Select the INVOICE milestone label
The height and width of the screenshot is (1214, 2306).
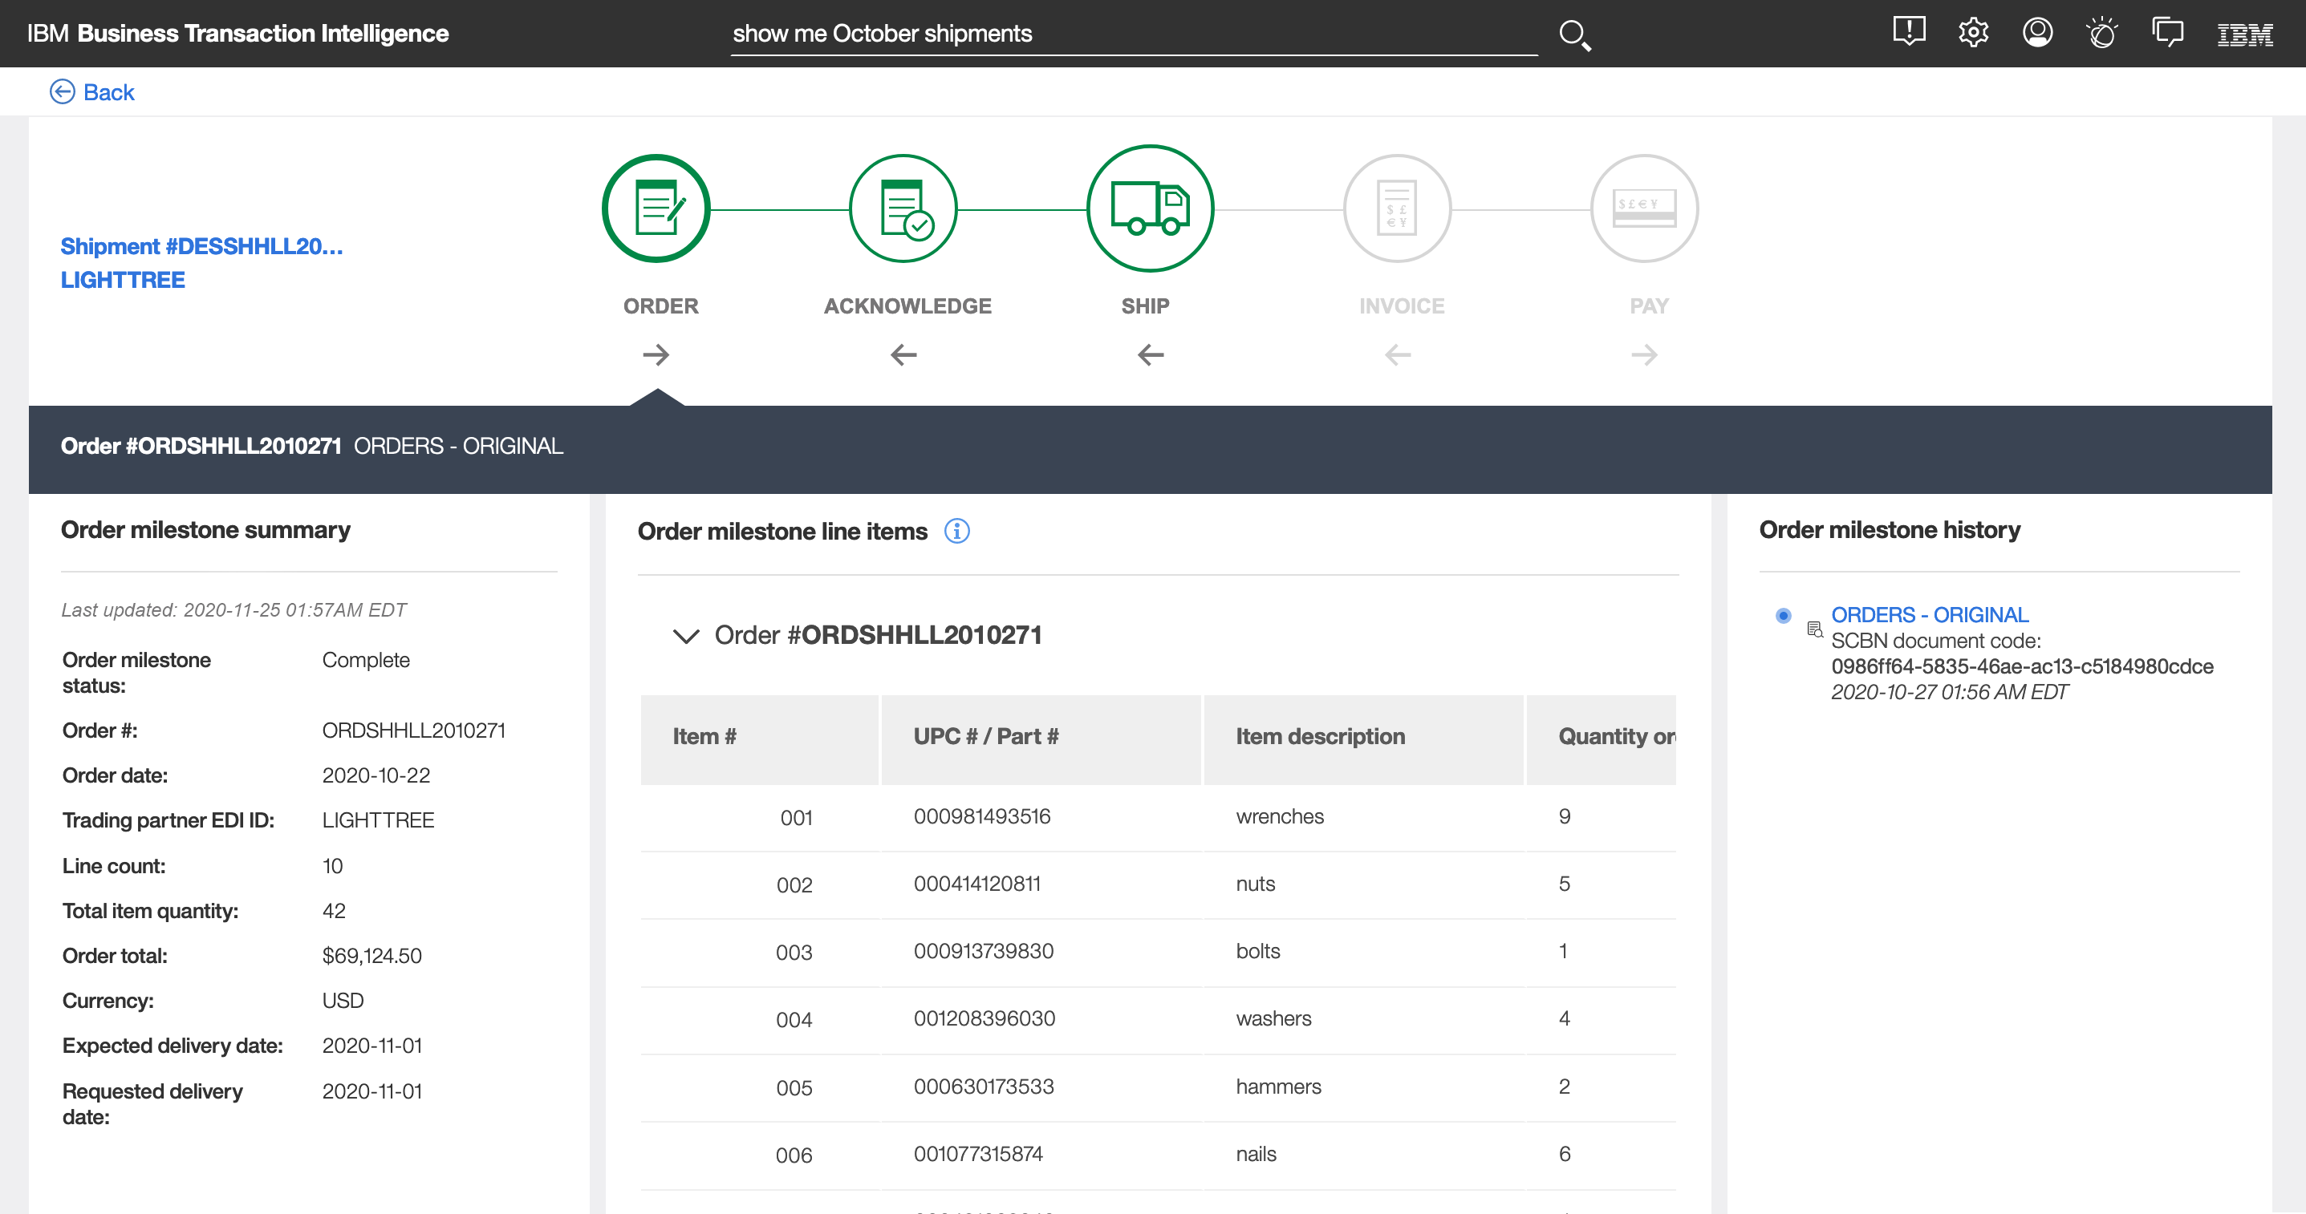coord(1401,306)
